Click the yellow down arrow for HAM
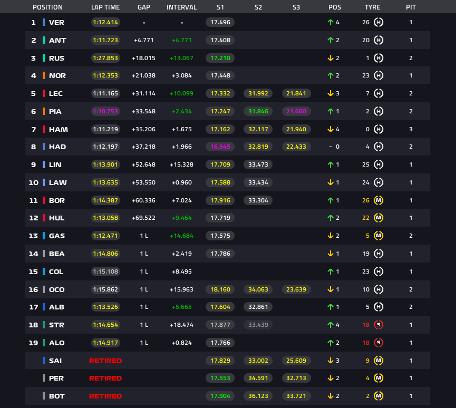This screenshot has width=456, height=408. (x=331, y=129)
